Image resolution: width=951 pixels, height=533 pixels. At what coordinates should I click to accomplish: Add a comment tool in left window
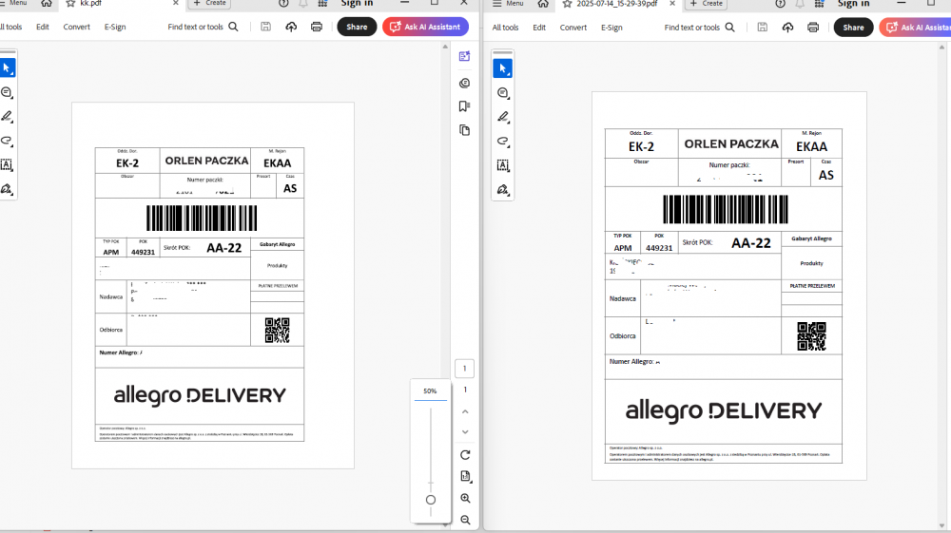pyautogui.click(x=7, y=93)
